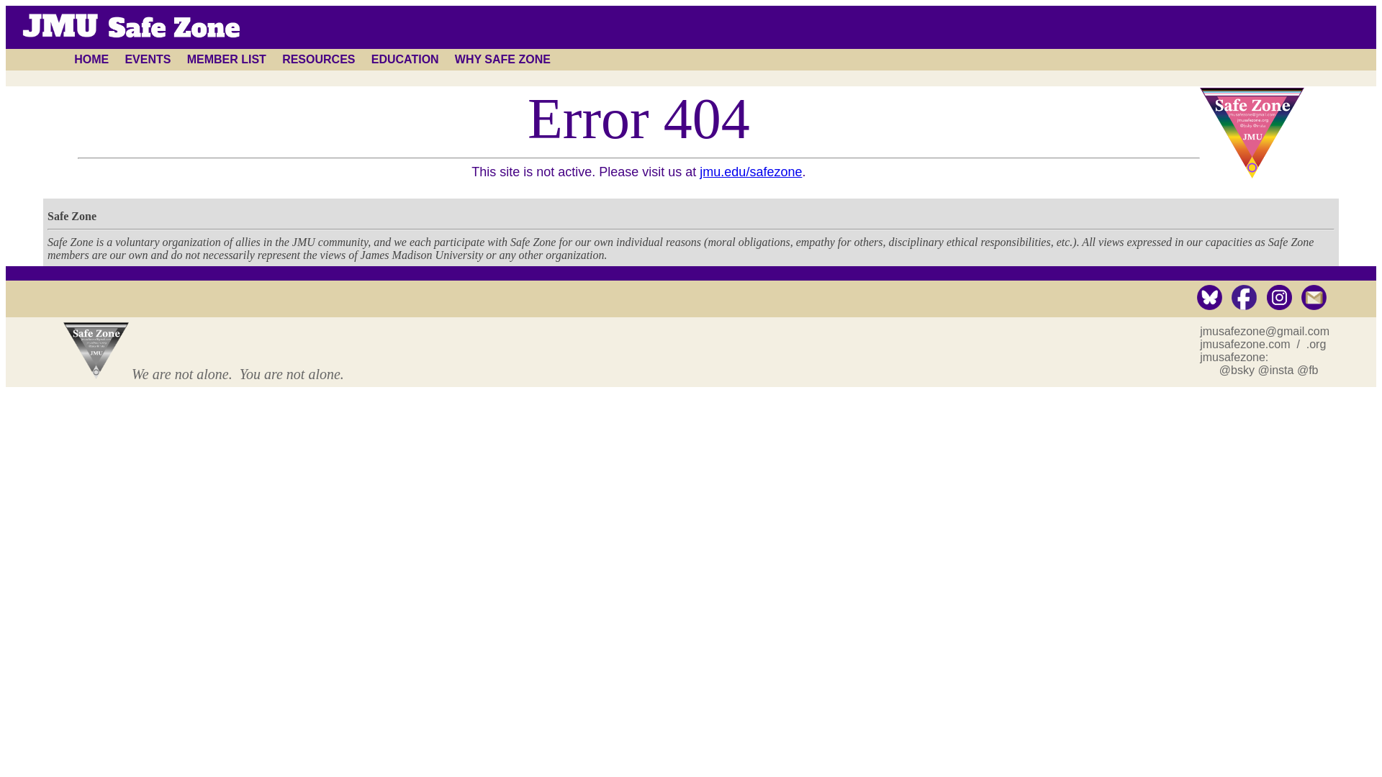This screenshot has height=777, width=1382.
Task: Open the Bluesky butterfly icon
Action: (x=1209, y=298)
